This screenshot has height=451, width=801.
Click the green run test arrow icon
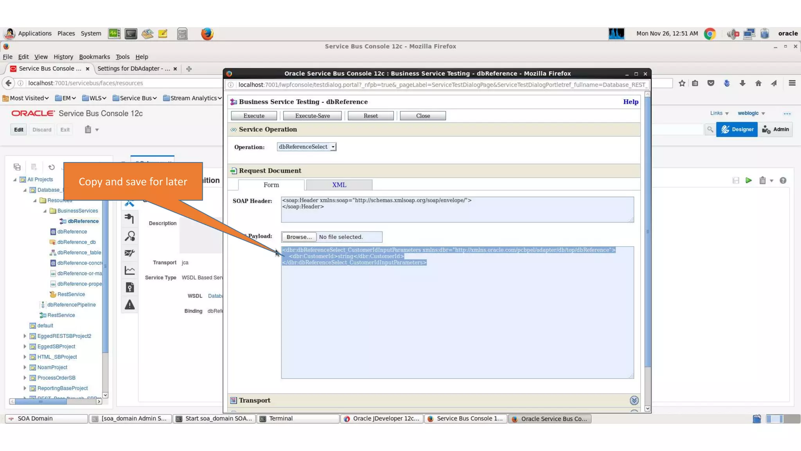(748, 180)
